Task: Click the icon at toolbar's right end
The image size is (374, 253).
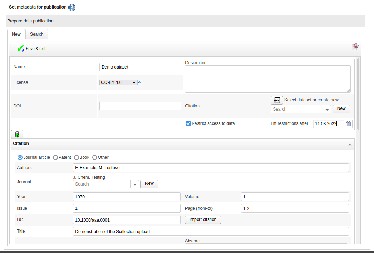Action: (355, 47)
